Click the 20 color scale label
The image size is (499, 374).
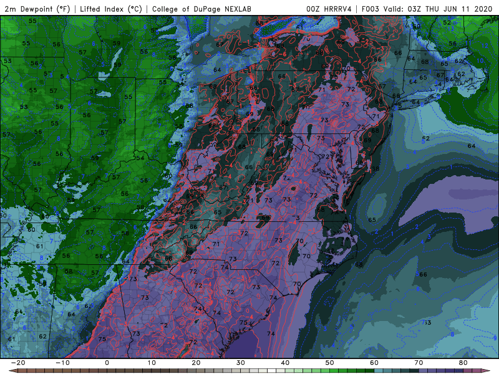196,363
